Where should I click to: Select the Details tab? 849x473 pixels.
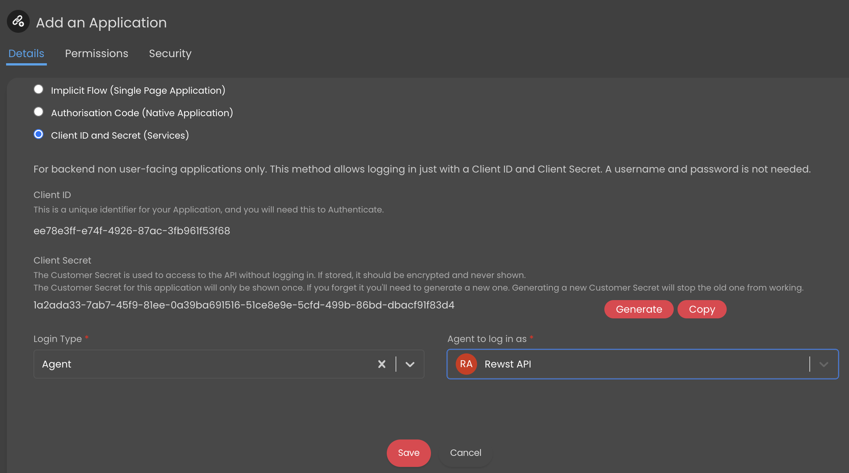pos(26,53)
